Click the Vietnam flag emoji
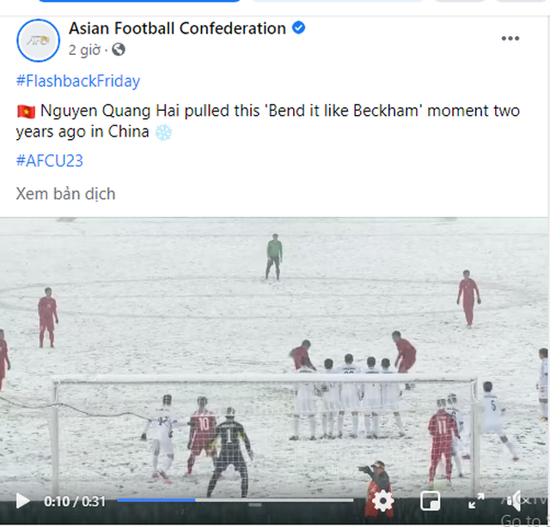 coord(26,112)
